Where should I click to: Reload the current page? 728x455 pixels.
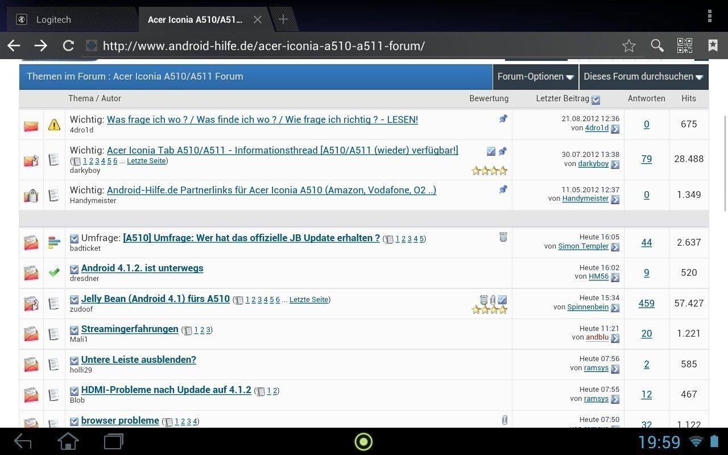68,46
